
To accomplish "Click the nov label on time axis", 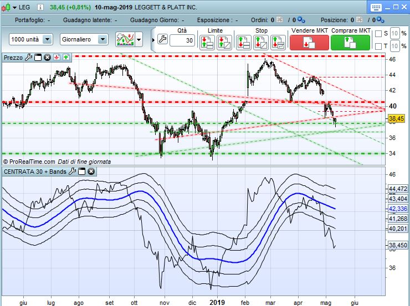I will tap(165, 303).
